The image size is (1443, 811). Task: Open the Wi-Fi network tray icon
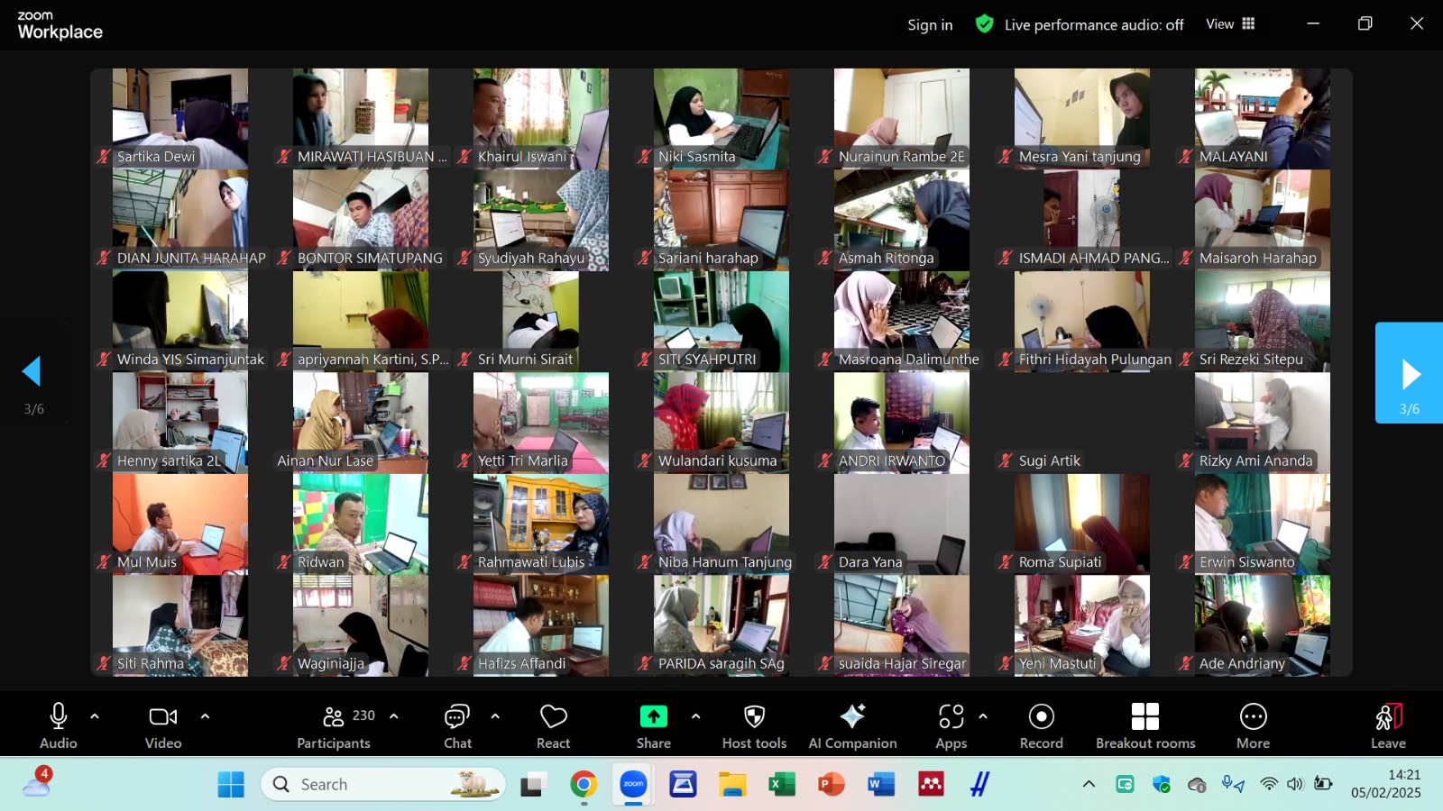[x=1269, y=784]
